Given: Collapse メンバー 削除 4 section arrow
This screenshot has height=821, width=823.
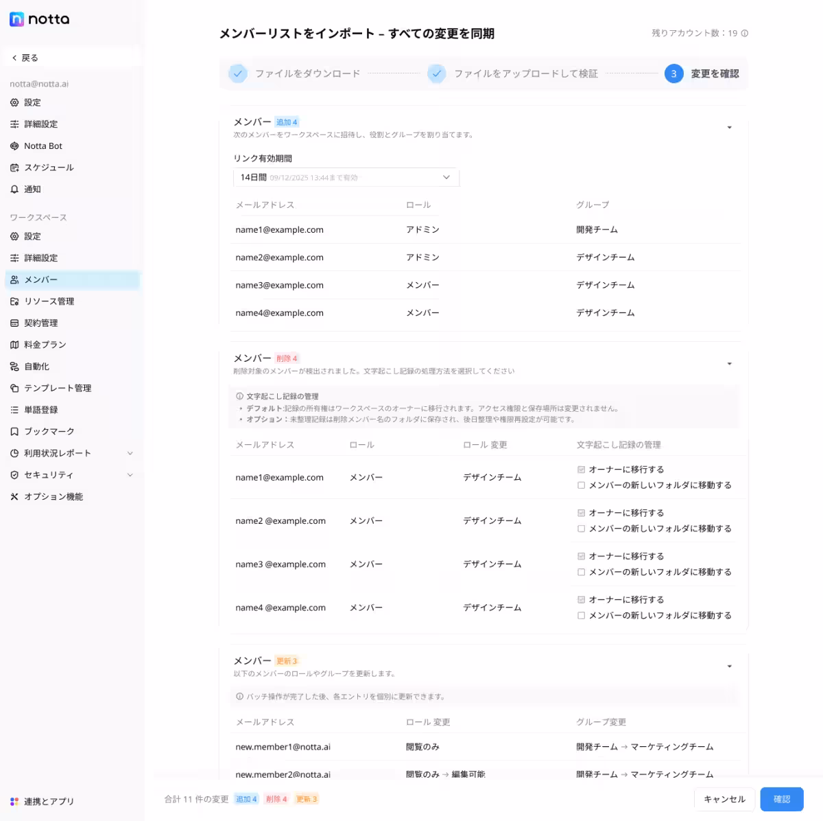Looking at the screenshot, I should [x=729, y=364].
